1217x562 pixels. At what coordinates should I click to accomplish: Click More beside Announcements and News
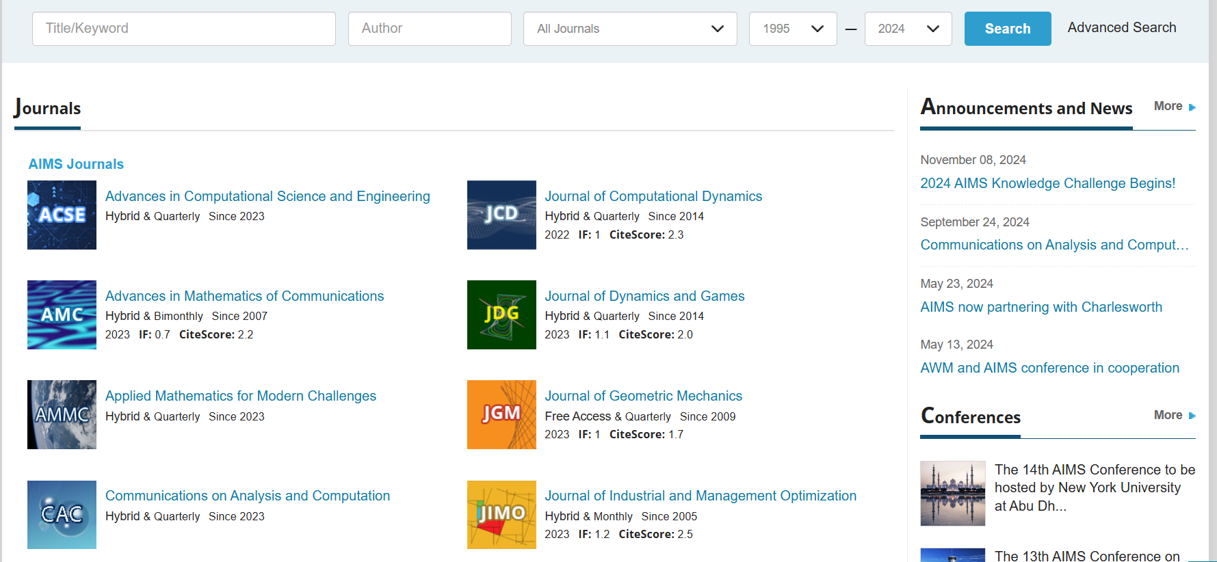point(1174,106)
